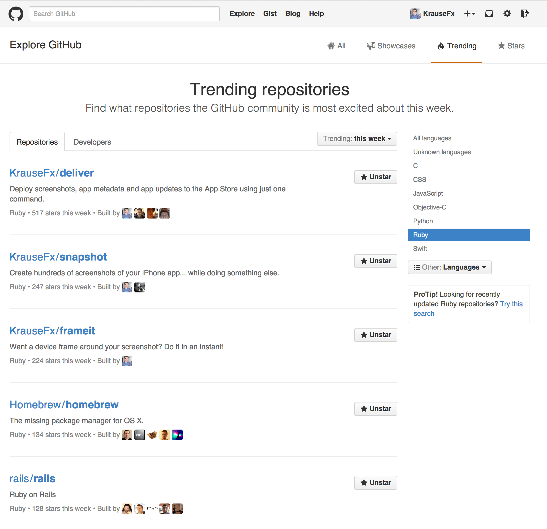Screen dimensions: 547x529
Task: Open the create-new plus menu
Action: point(470,13)
